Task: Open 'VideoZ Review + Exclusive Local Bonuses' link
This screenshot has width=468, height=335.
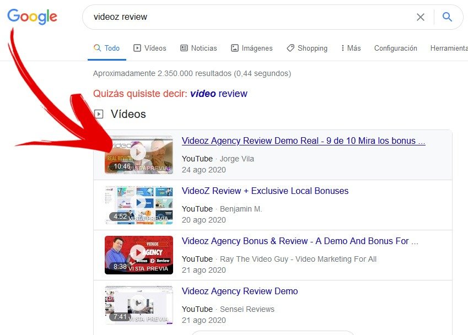Action: 265,191
